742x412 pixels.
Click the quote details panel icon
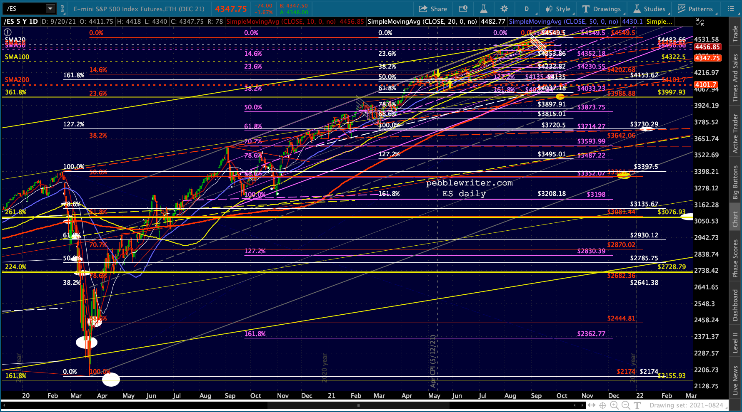coord(463,9)
